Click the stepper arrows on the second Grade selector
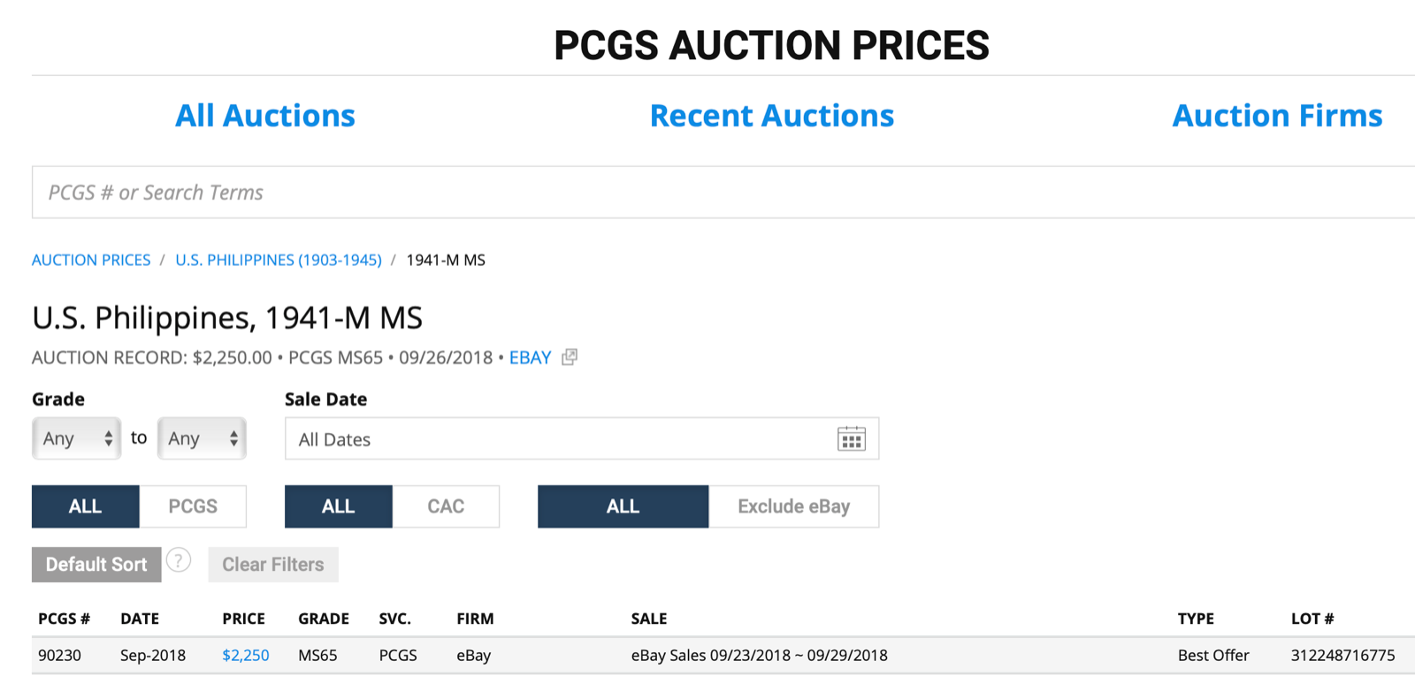This screenshot has width=1415, height=676. [233, 437]
